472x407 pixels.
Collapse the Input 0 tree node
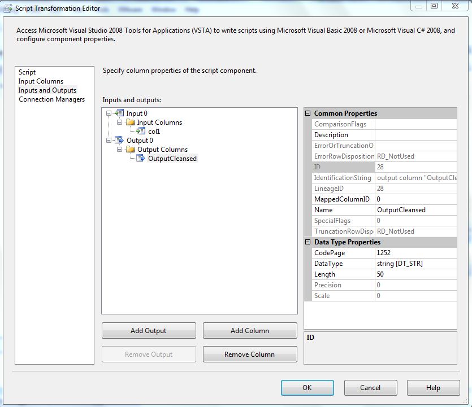[x=109, y=113]
